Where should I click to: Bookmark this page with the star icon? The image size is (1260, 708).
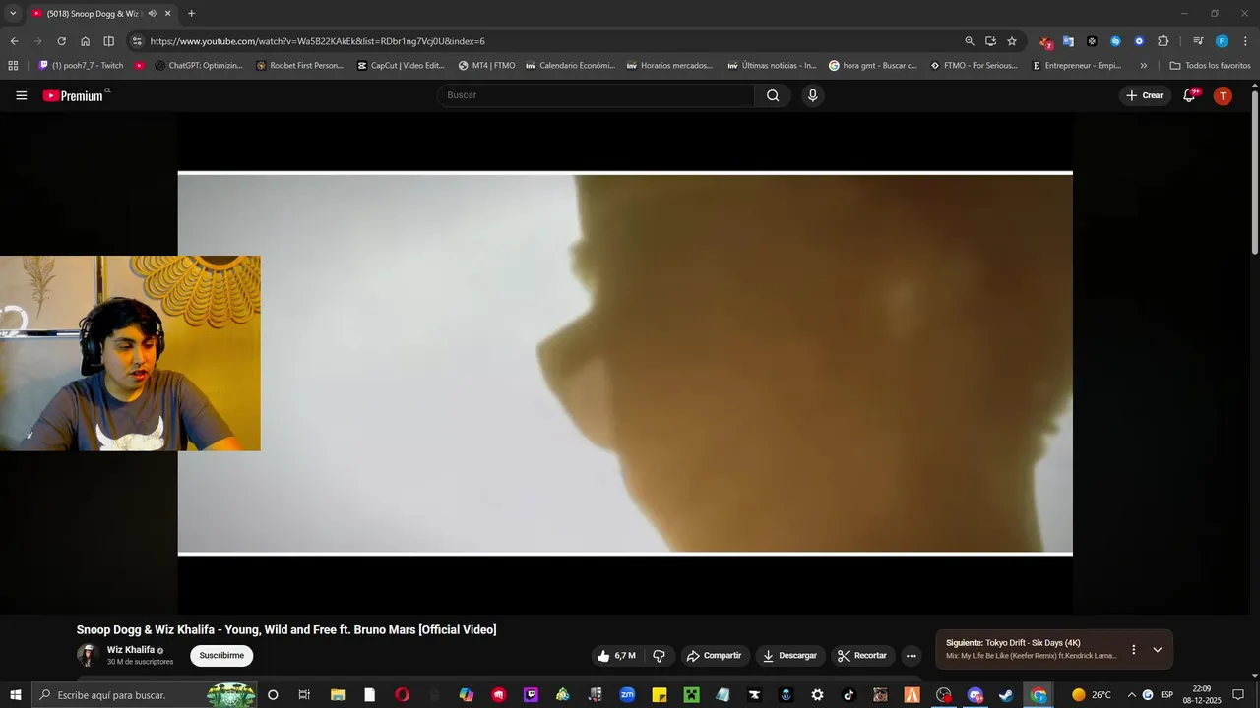pos(1012,41)
